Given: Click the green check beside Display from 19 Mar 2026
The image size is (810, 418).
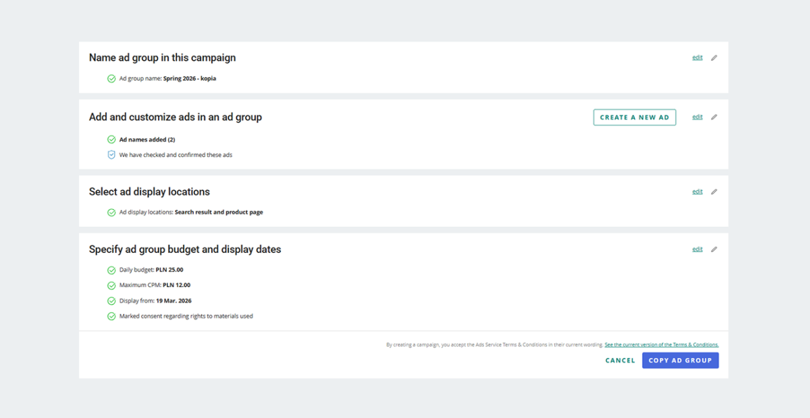Looking at the screenshot, I should pos(111,301).
